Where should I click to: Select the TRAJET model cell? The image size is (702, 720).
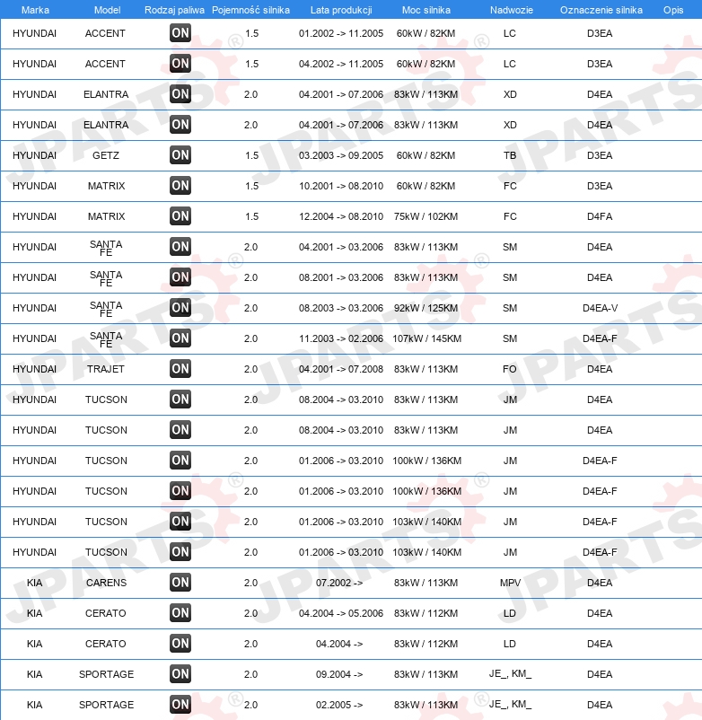(106, 369)
